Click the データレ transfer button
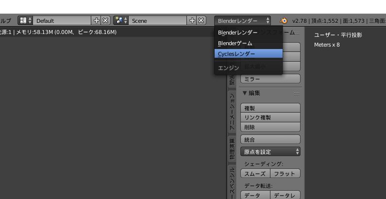 (285, 195)
